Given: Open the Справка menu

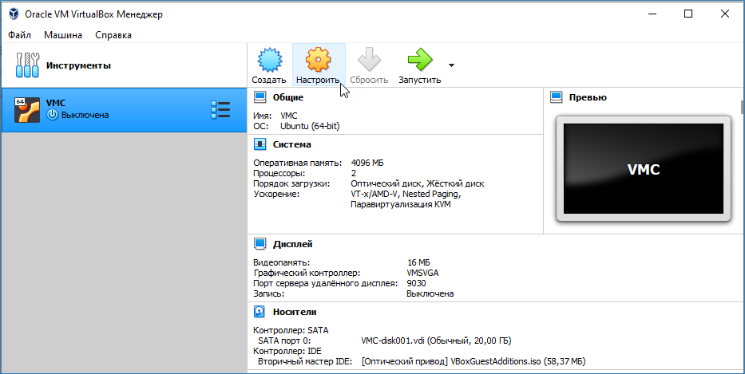Looking at the screenshot, I should pyautogui.click(x=113, y=35).
